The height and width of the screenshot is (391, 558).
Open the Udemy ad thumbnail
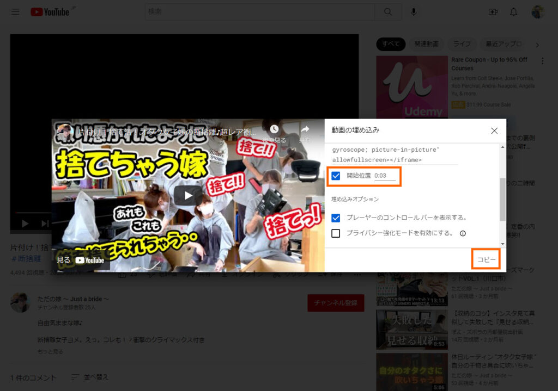[412, 87]
